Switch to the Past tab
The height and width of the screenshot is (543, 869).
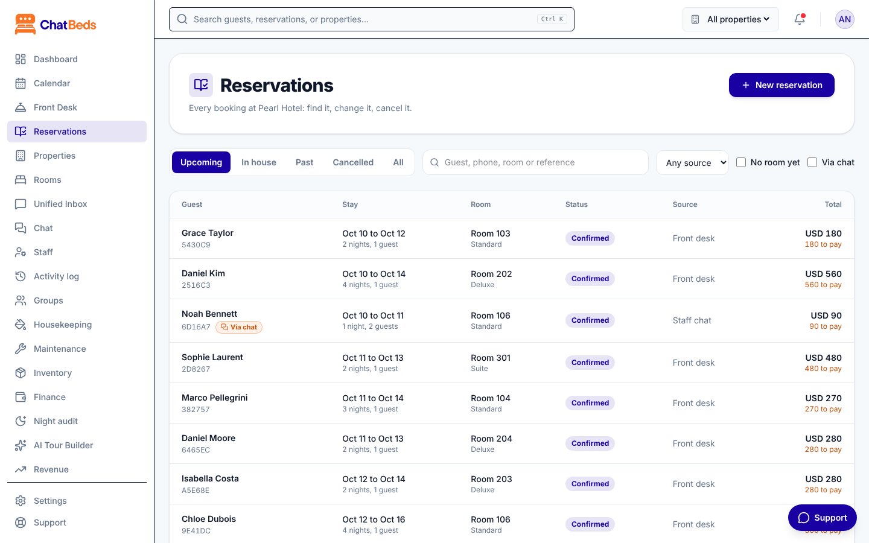(x=304, y=162)
